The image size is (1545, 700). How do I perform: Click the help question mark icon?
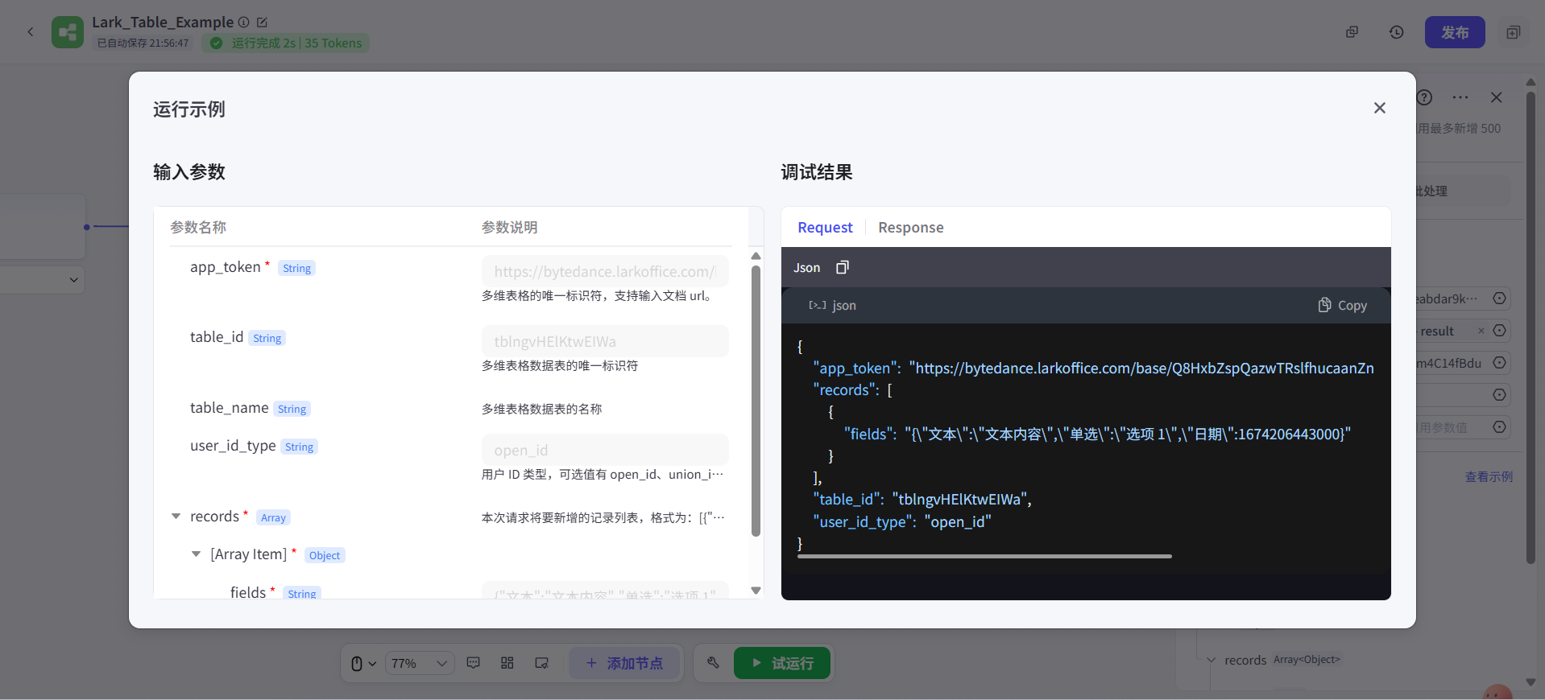coord(1424,97)
